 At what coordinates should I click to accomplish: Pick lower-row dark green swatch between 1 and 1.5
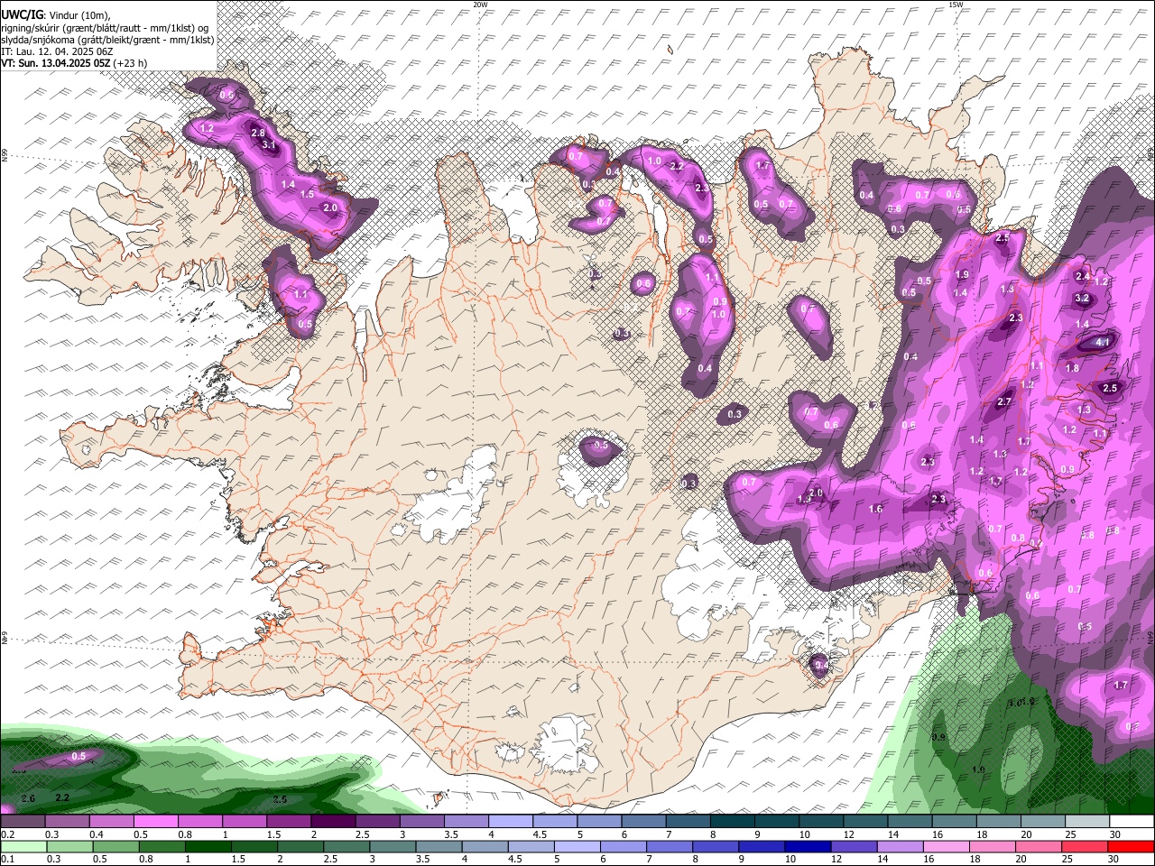[x=208, y=846]
